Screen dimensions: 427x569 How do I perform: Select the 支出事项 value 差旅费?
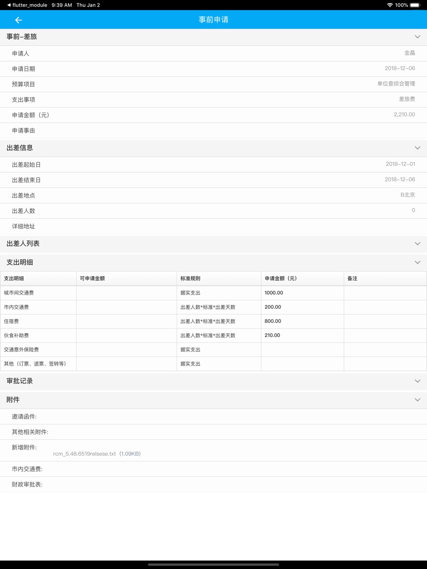pos(407,99)
